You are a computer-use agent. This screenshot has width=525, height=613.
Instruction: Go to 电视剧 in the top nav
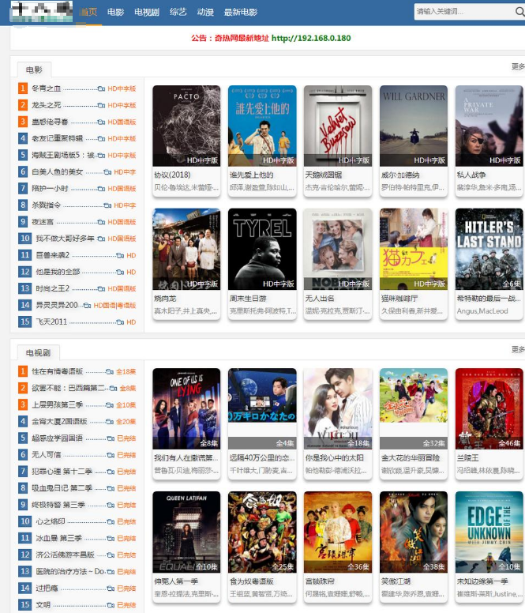(x=147, y=12)
